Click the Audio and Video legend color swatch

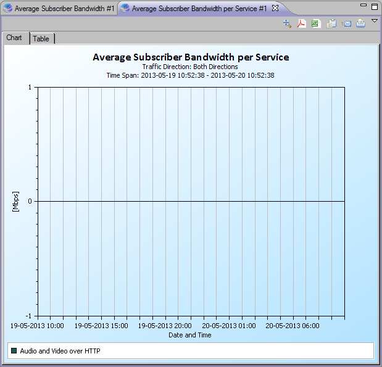point(14,351)
